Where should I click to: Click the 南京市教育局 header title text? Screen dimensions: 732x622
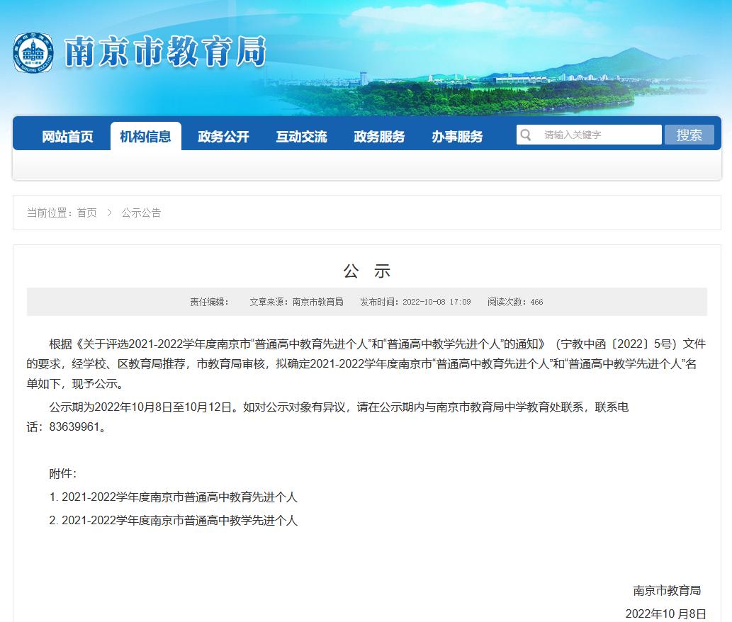tap(165, 52)
